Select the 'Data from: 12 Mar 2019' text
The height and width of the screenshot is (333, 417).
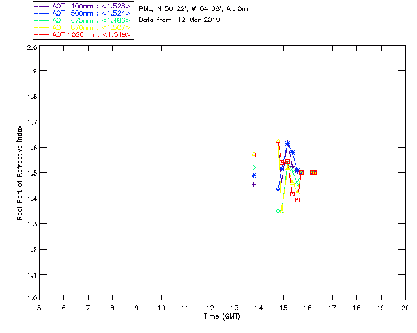click(x=179, y=20)
